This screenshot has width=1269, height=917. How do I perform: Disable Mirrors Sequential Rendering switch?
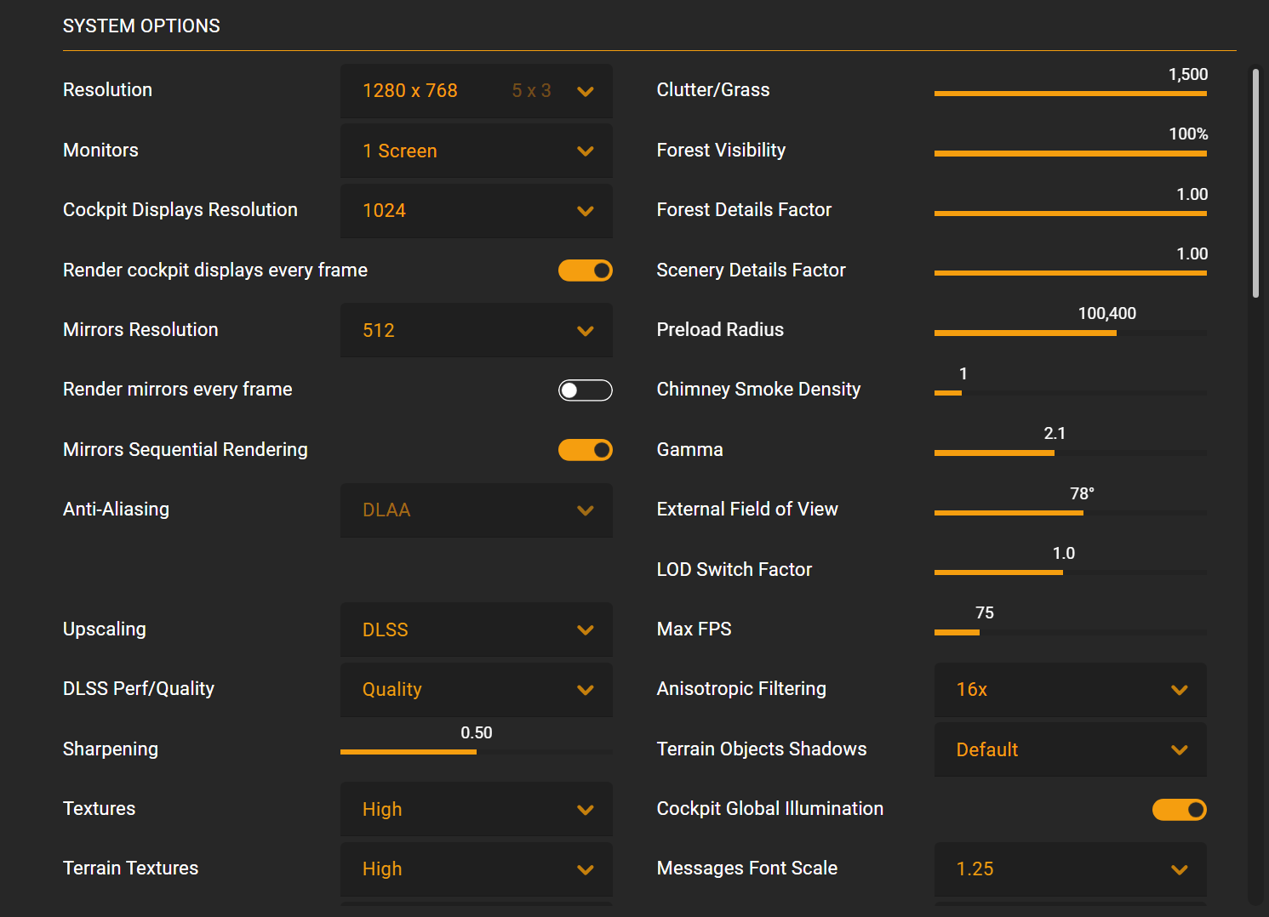585,450
